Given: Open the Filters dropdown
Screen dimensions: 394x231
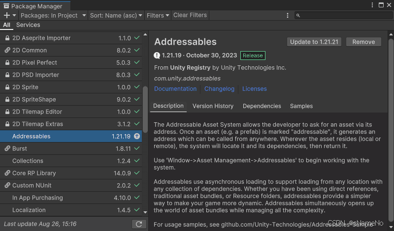Looking at the screenshot, I should pyautogui.click(x=158, y=15).
